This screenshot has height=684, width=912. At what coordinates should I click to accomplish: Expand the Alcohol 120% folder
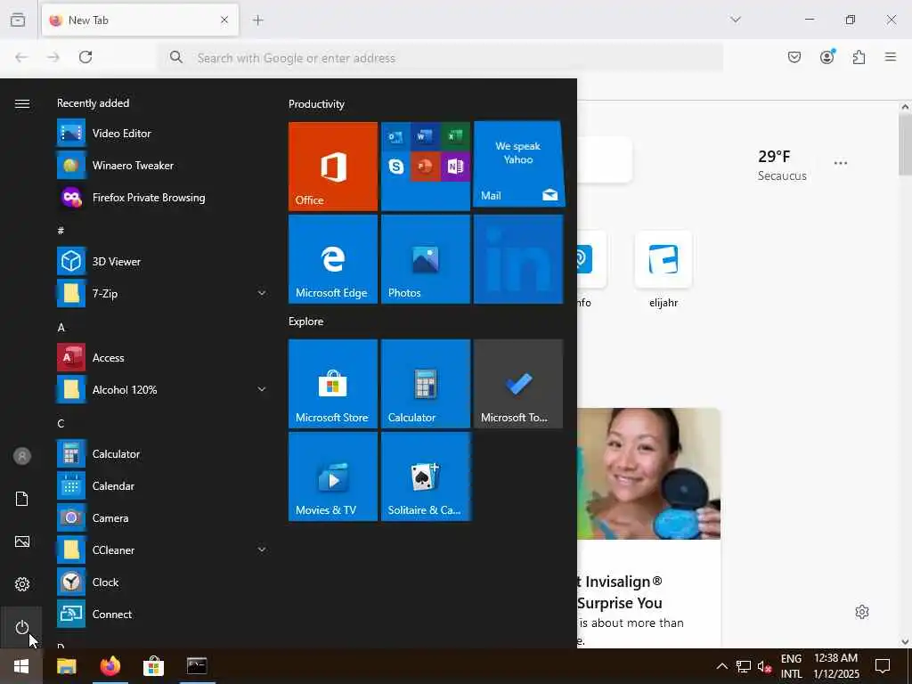(162, 390)
